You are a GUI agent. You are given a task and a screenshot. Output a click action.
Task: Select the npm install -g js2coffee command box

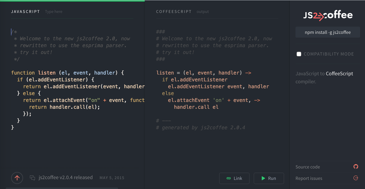tap(328, 32)
